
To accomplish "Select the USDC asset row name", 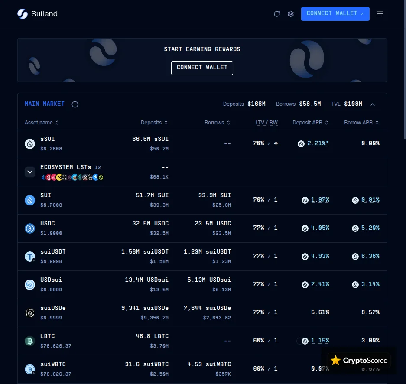I will point(47,224).
